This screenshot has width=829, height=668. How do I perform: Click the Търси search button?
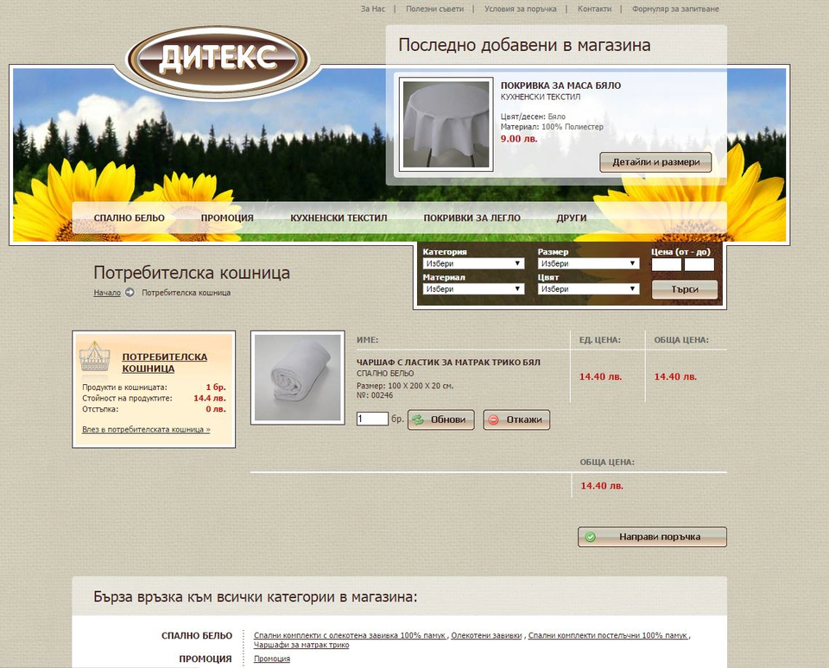[685, 290]
